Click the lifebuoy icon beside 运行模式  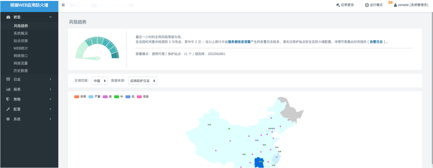click(x=367, y=5)
